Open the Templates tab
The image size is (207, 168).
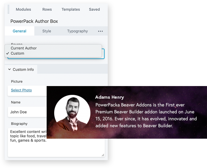point(71,9)
